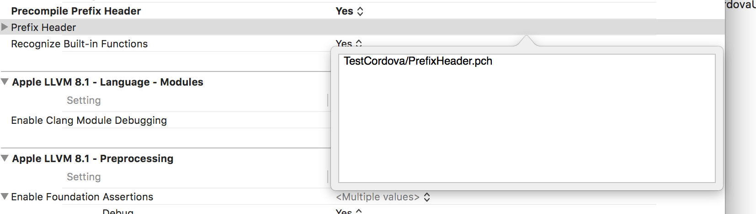
Task: Open Precompile Prefix Header Yes popup
Action: click(350, 11)
